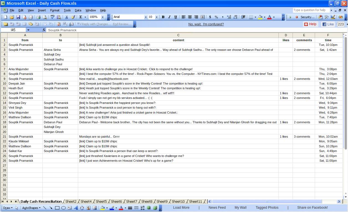
Task: Click the yellow Fill Color bucket on Formatting toolbar
Action: click(260, 17)
